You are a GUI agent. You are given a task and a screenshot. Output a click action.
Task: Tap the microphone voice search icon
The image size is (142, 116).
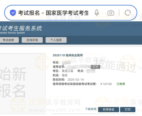97,13
